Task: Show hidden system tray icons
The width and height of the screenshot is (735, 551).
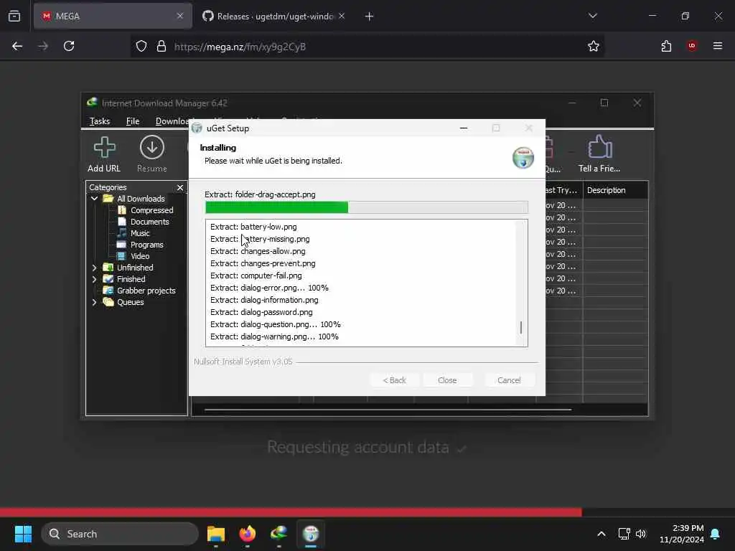Action: pyautogui.click(x=601, y=534)
